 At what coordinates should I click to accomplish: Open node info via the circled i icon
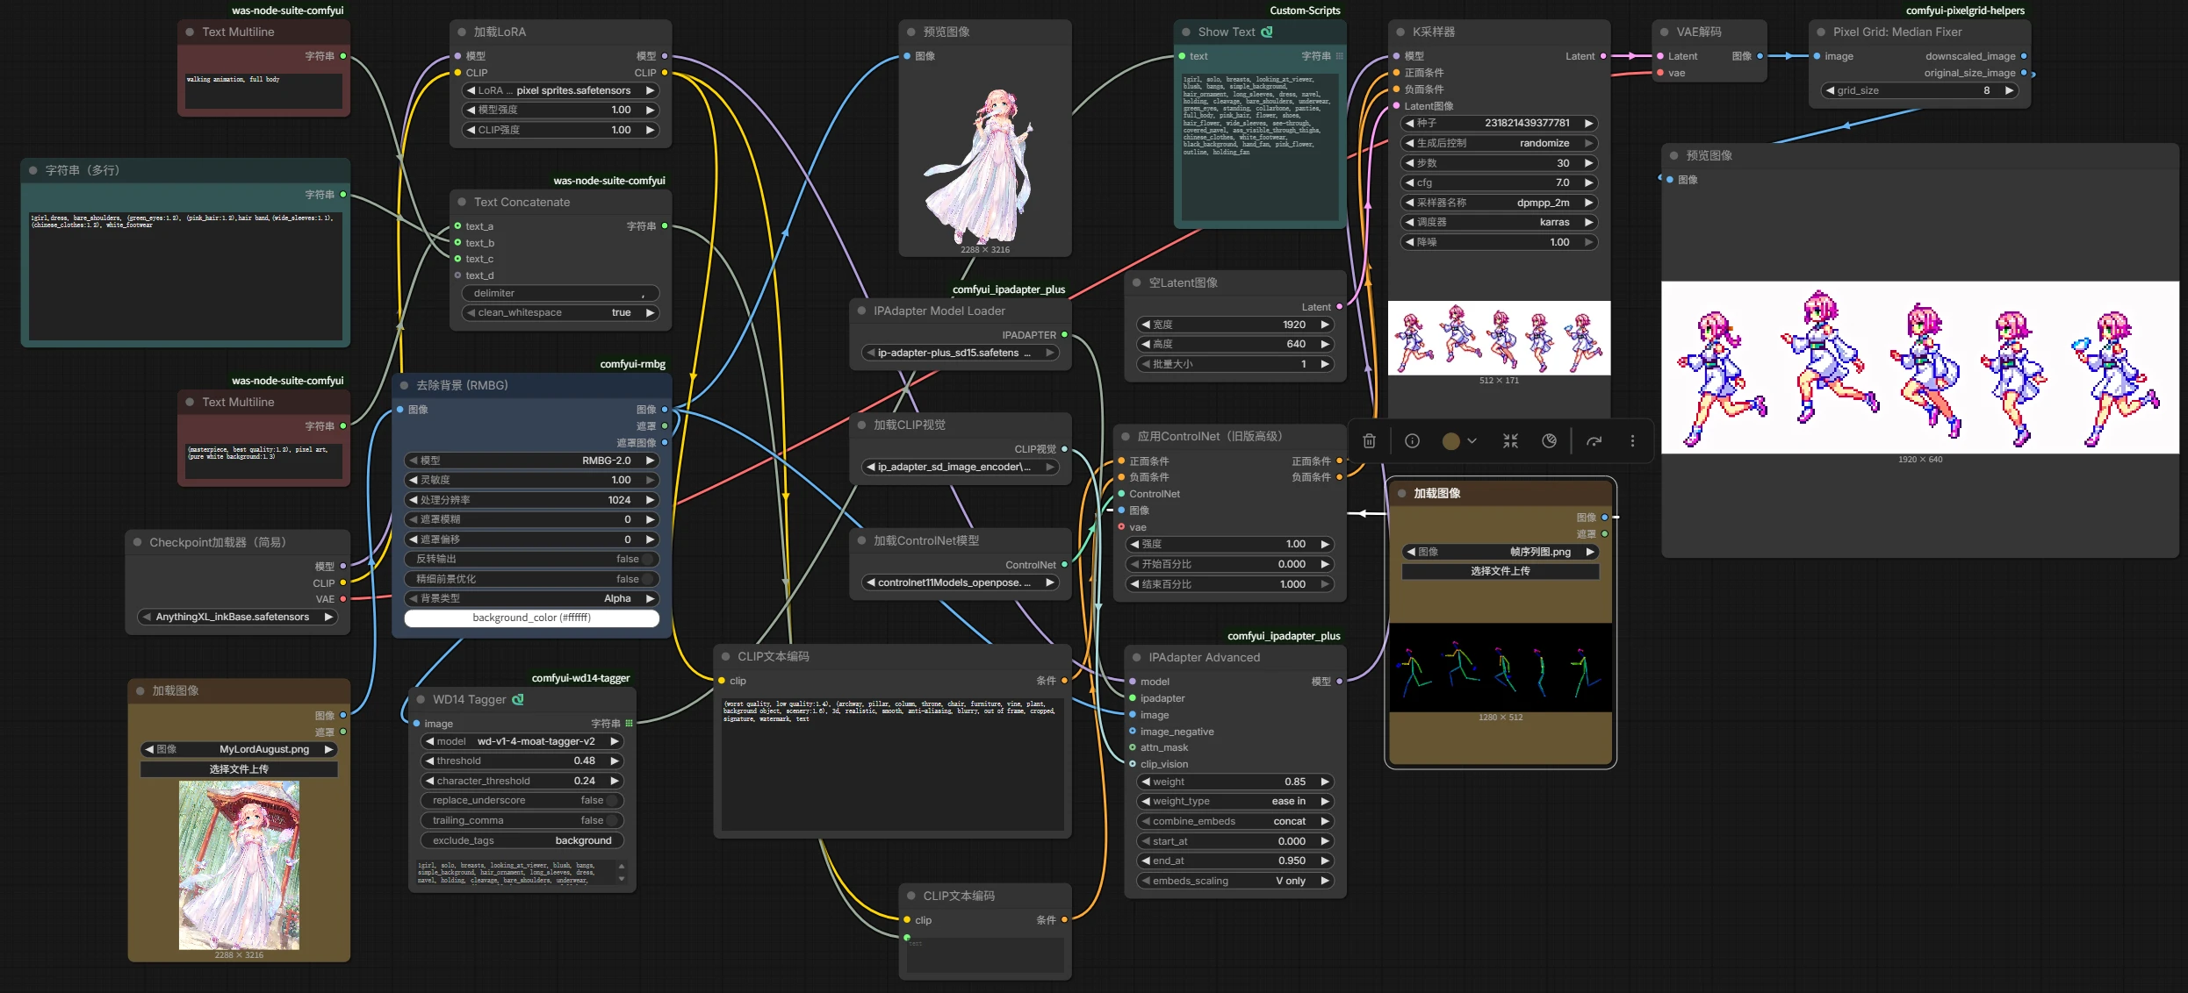click(x=1412, y=441)
